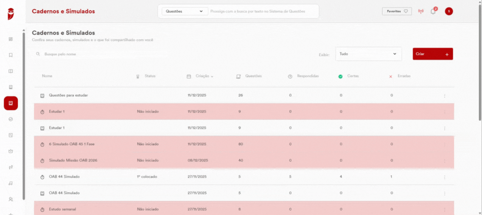Click the red Criar button
Viewport: 482px width, 215px height.
[x=432, y=54]
